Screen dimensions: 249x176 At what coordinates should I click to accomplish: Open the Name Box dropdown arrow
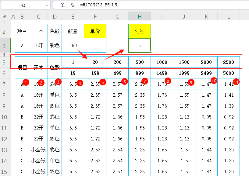(x=47, y=5)
